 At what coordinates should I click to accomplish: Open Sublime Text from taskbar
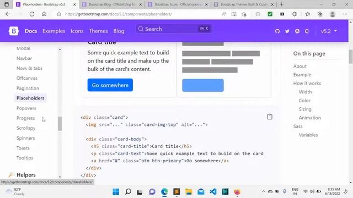tap(176, 192)
